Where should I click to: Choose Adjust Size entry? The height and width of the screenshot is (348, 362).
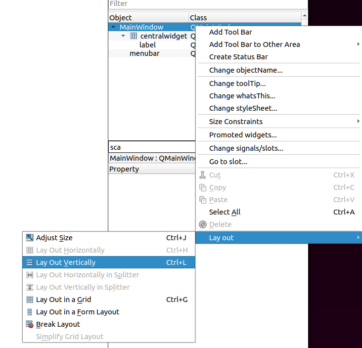click(x=109, y=237)
